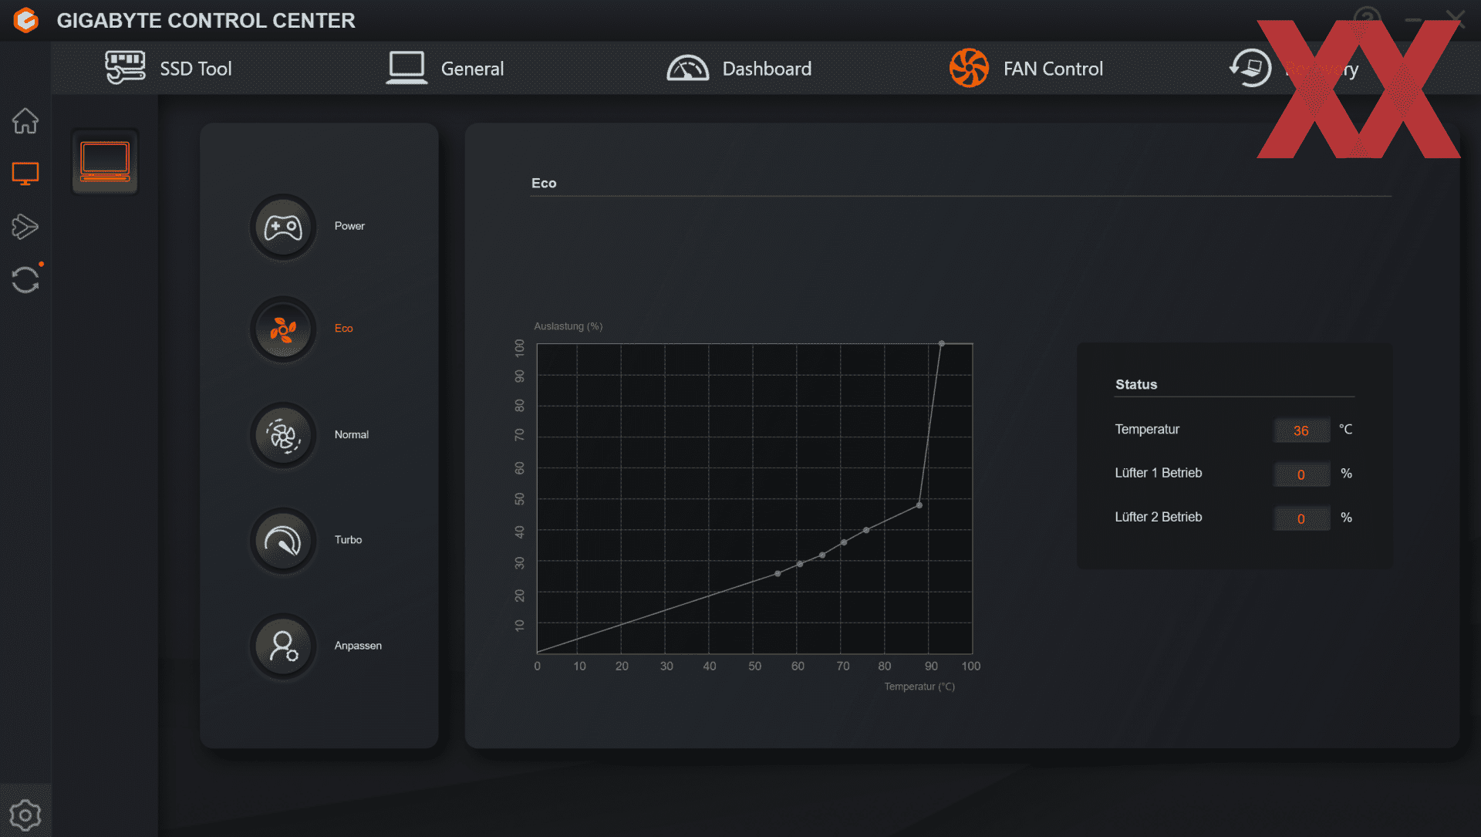Open the SSD Tool tab
The image size is (1481, 837).
[x=169, y=69]
